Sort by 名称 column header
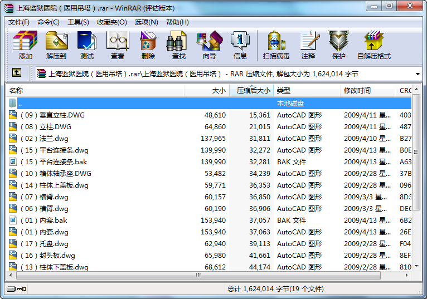 point(95,91)
